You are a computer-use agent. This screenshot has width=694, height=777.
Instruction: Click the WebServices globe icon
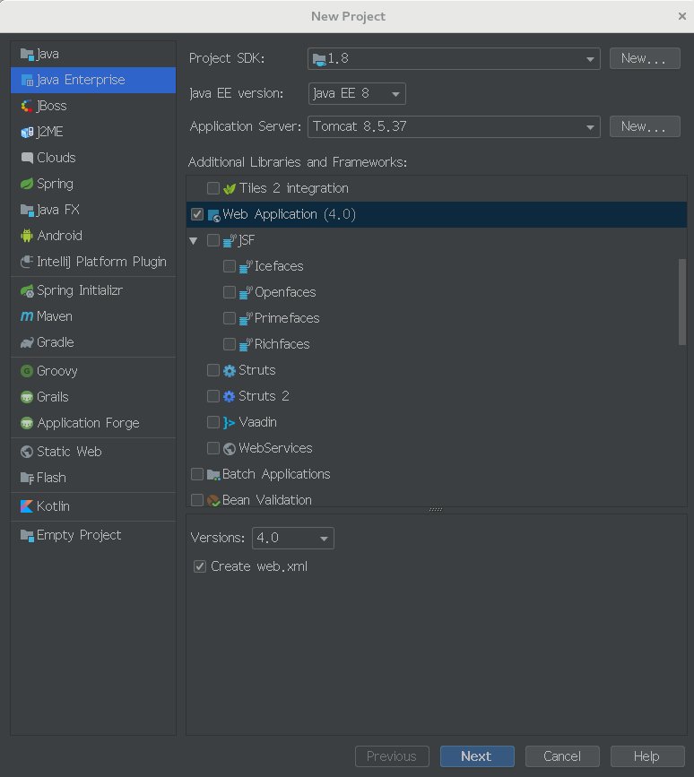(229, 448)
